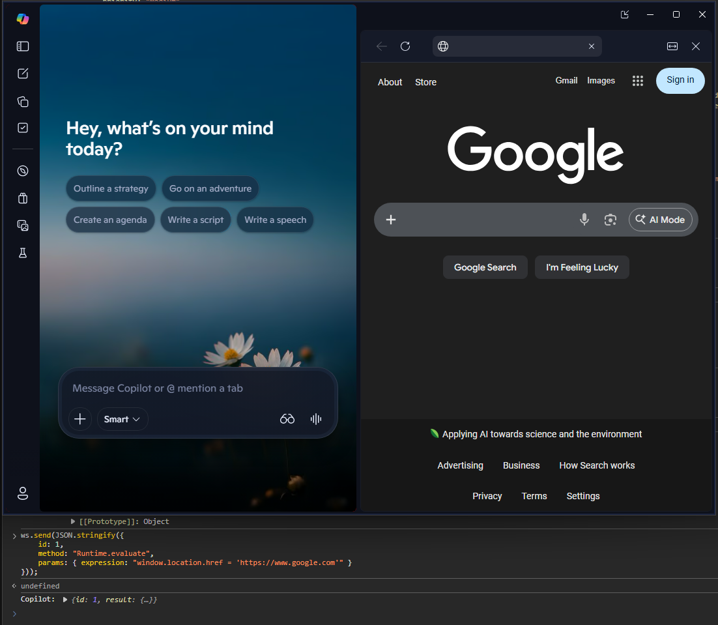Open the Smart mode dropdown
This screenshot has height=625, width=718.
[x=122, y=419]
